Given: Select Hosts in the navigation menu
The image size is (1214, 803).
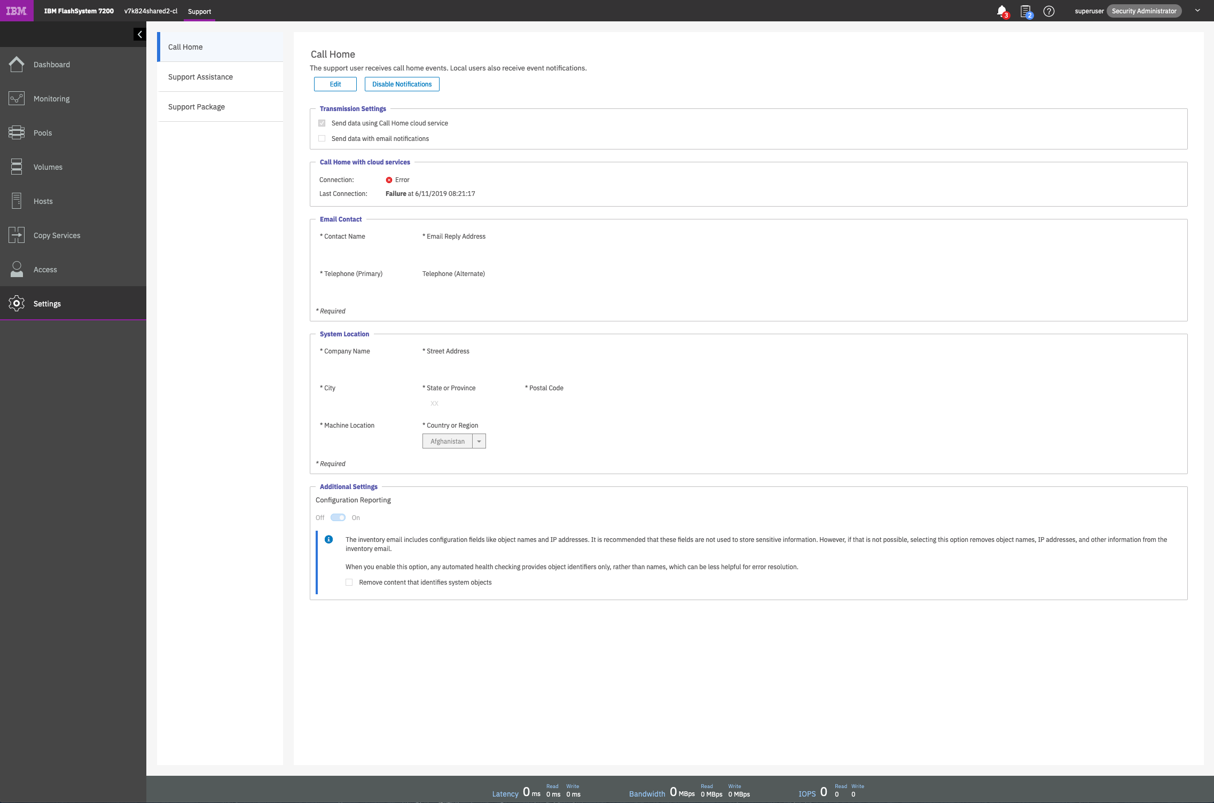Looking at the screenshot, I should [73, 201].
